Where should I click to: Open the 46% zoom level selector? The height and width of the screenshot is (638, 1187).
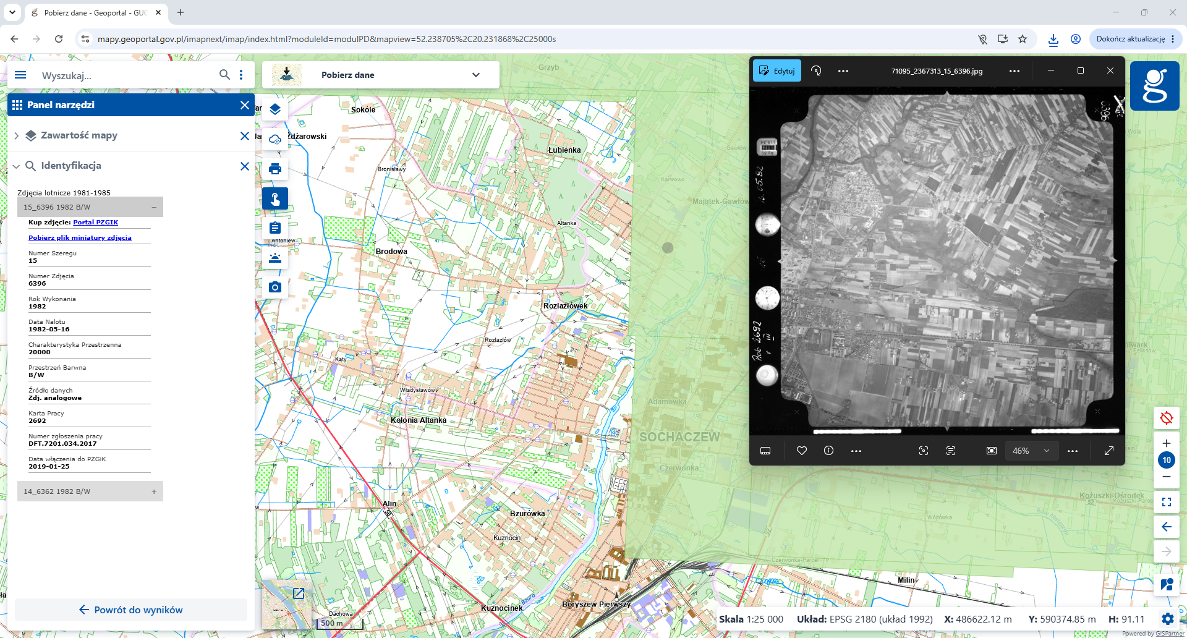coord(1031,451)
